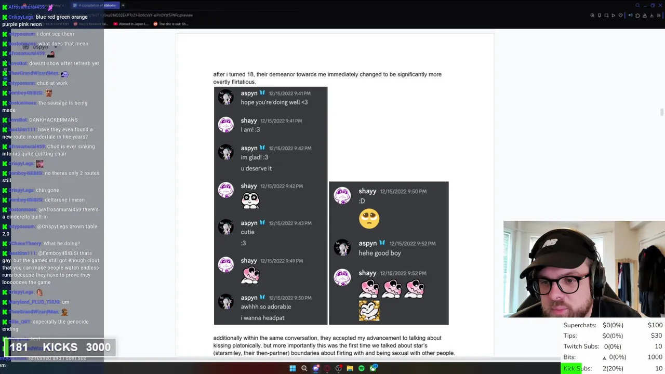This screenshot has height=374, width=665.
Task: Open the hamburger menu in browser toolbar
Action: tap(659, 16)
